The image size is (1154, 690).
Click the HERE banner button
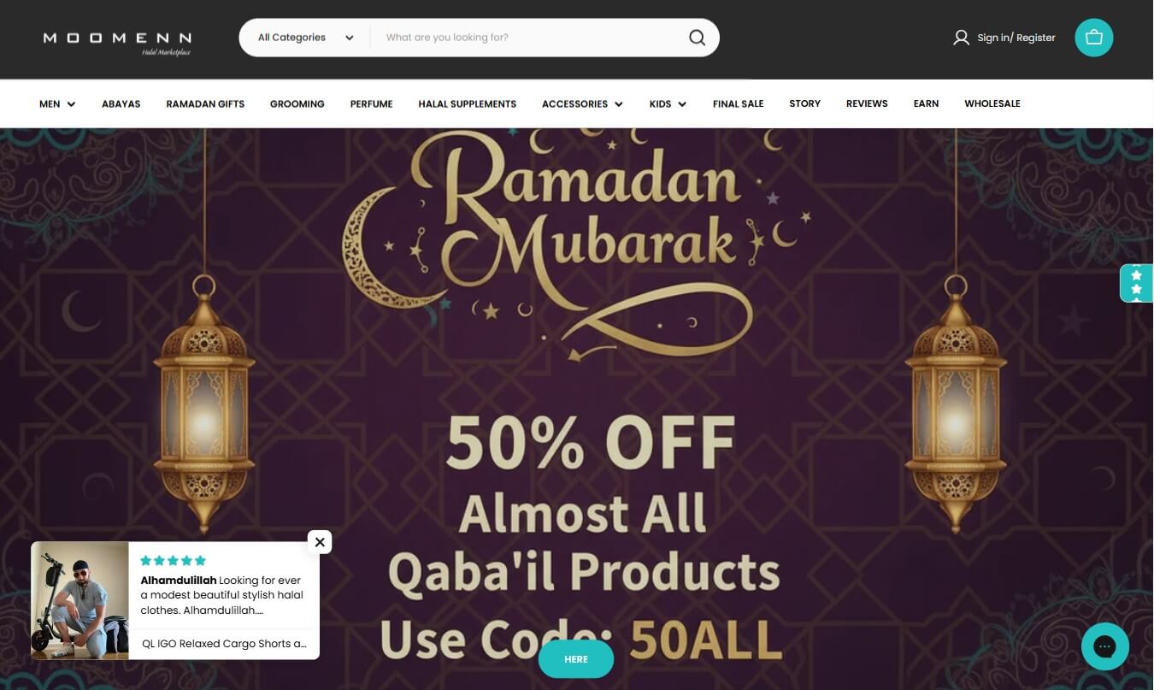576,659
